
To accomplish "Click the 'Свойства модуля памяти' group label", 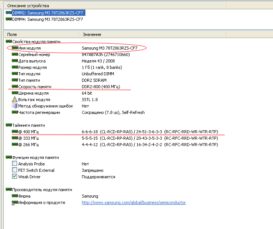I will [x=36, y=42].
